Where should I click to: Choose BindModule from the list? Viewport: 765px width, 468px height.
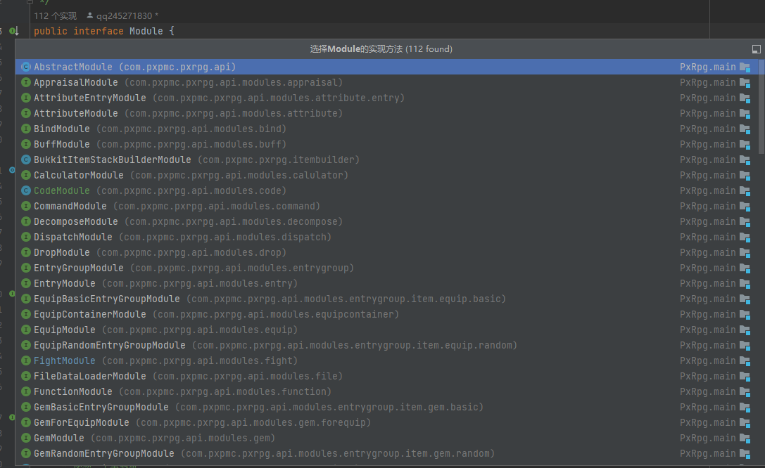tap(62, 129)
